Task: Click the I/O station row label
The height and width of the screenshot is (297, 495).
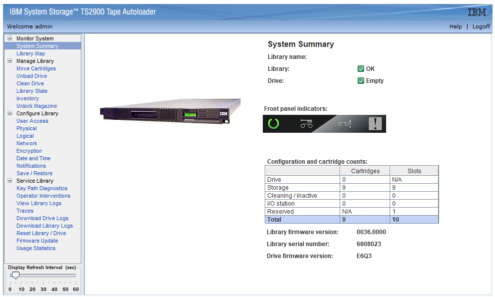Action: pos(281,204)
